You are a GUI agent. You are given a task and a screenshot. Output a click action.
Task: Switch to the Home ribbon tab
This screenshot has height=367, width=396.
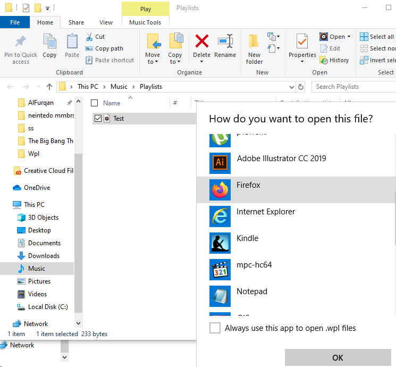tap(45, 22)
